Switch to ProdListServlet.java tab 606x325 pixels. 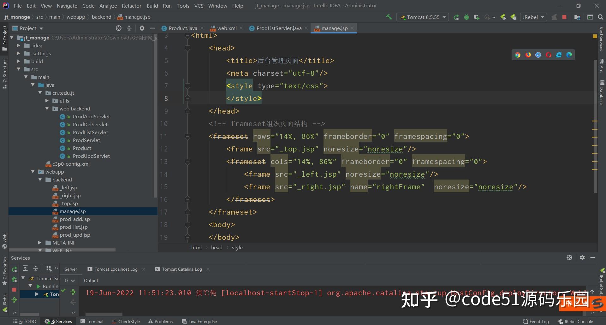[x=279, y=28]
